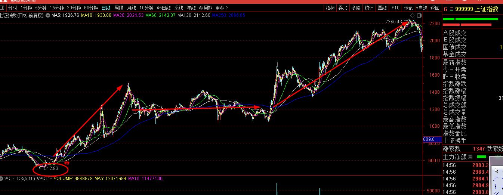
Task: Click the 512.83 low price marker
Action: (51, 168)
